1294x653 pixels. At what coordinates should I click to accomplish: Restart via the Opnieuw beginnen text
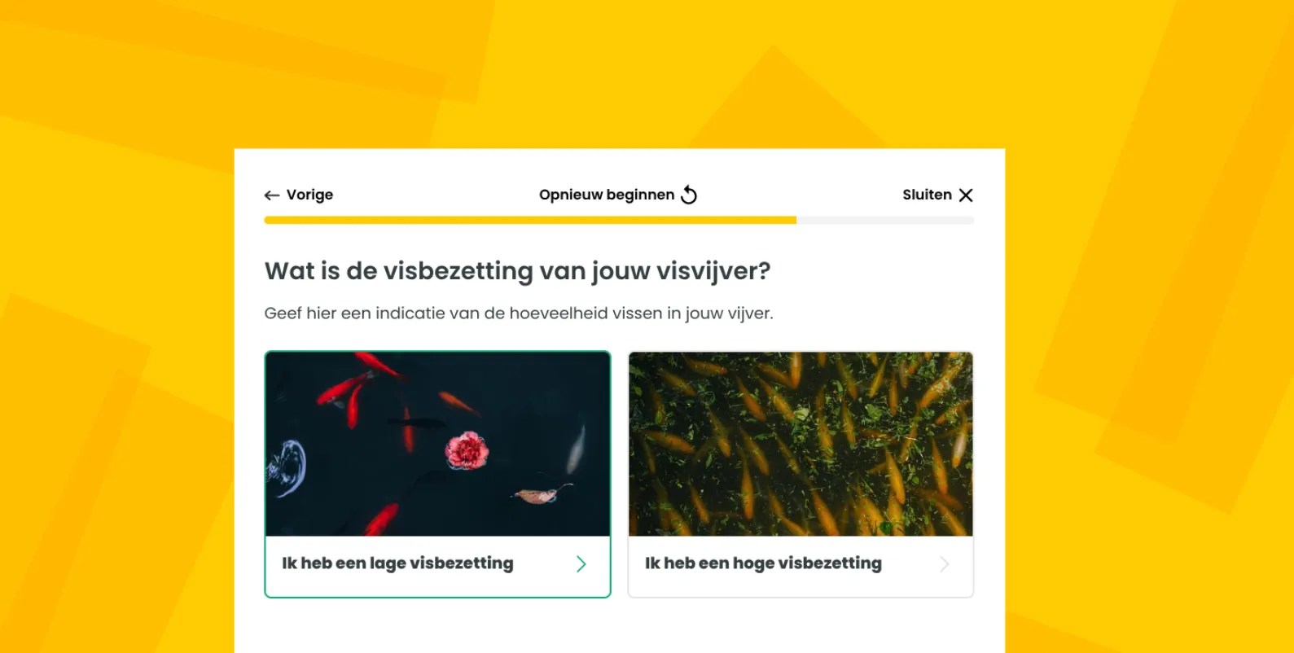pyautogui.click(x=607, y=195)
